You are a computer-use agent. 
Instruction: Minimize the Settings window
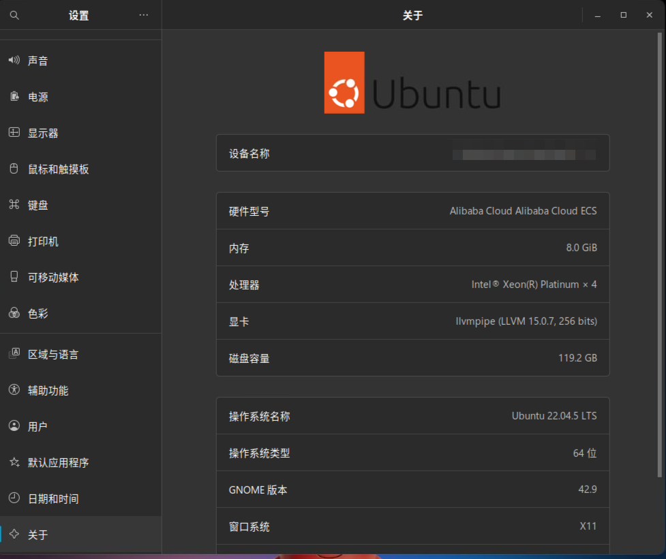(598, 15)
